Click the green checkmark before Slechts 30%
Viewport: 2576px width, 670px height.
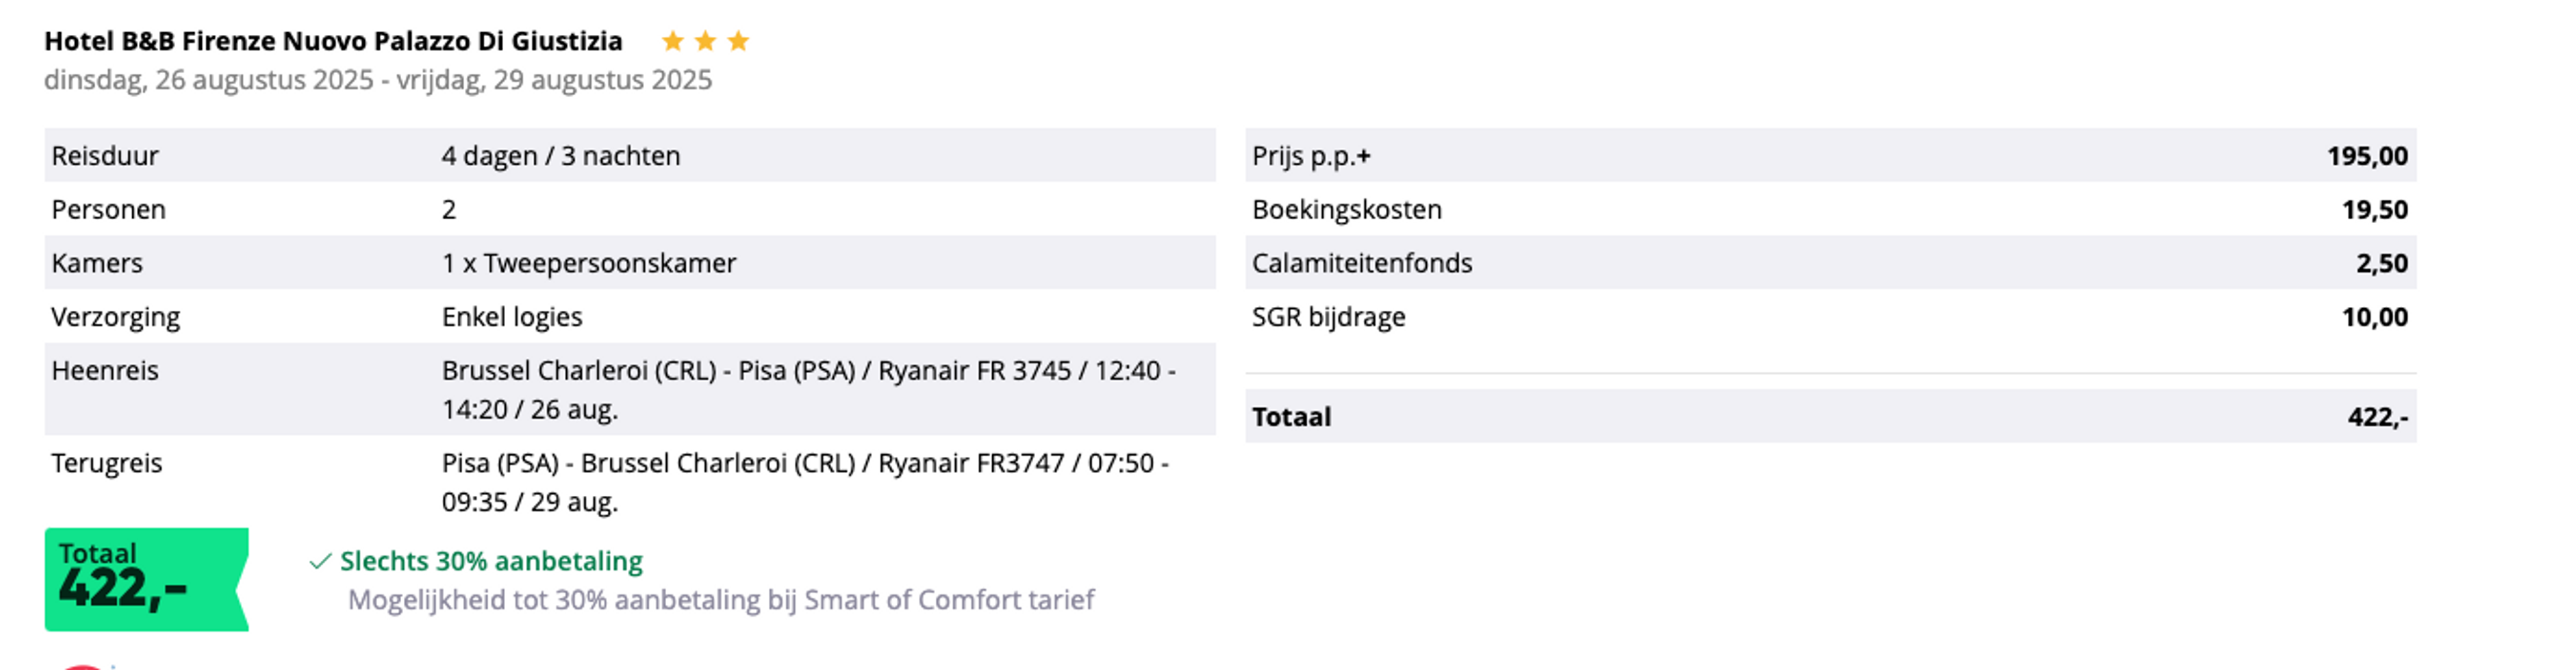click(x=320, y=562)
